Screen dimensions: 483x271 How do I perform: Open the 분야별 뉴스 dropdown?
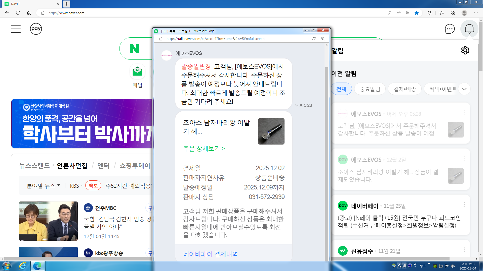tap(44, 186)
